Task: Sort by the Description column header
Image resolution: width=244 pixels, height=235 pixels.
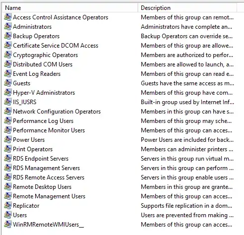Action: [187, 8]
